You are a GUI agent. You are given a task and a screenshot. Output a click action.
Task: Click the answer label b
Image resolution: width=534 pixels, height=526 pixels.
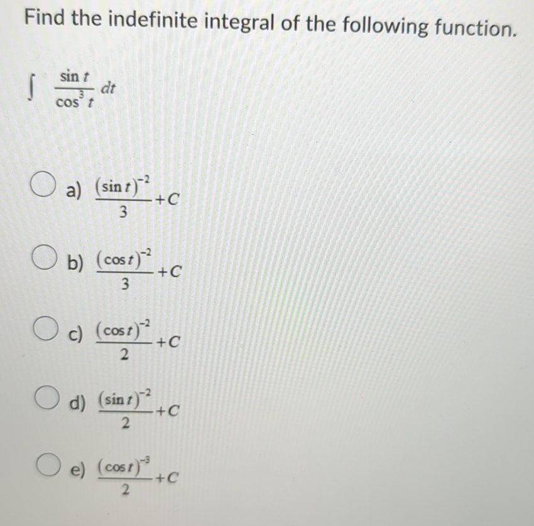pyautogui.click(x=75, y=262)
